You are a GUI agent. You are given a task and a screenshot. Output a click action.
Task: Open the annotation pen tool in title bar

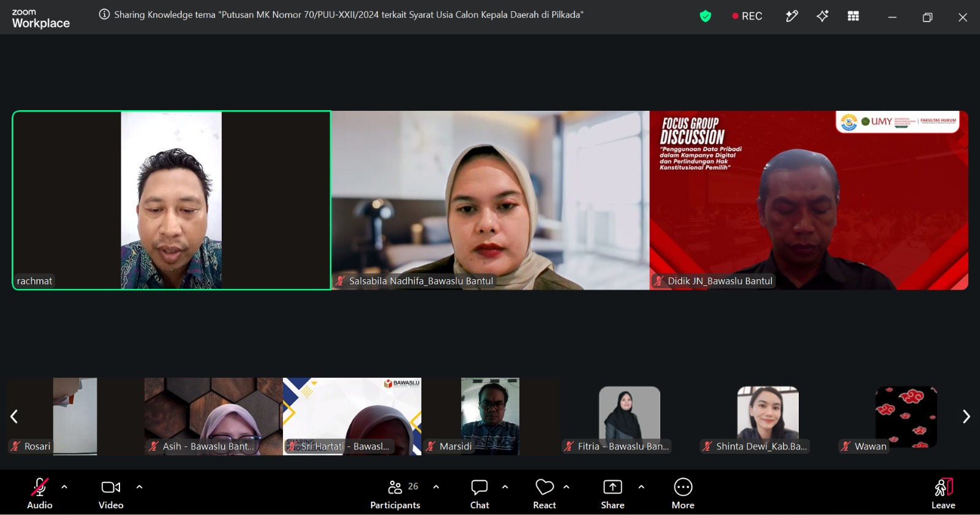pyautogui.click(x=792, y=17)
